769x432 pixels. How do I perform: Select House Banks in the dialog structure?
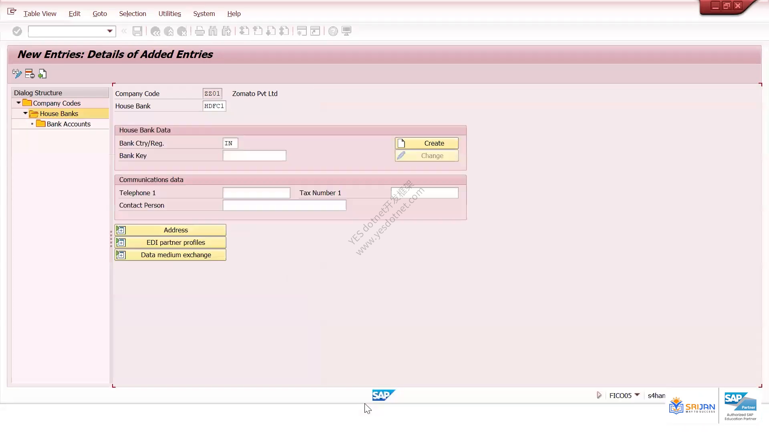pos(59,114)
